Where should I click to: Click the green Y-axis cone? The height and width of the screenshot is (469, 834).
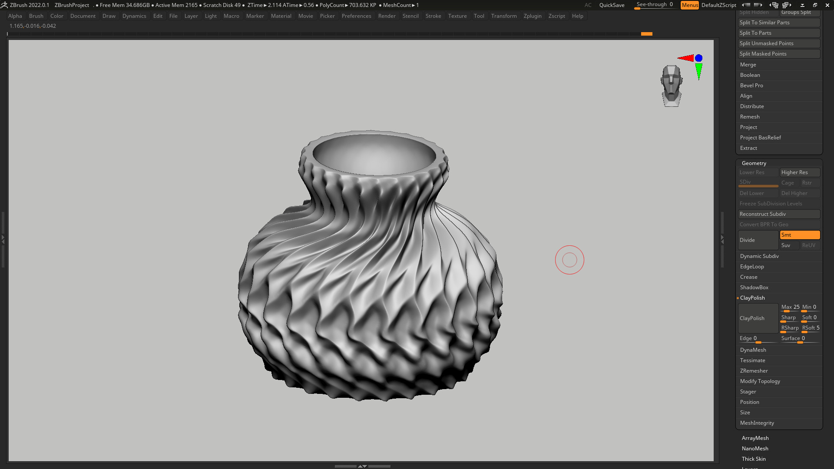point(698,71)
